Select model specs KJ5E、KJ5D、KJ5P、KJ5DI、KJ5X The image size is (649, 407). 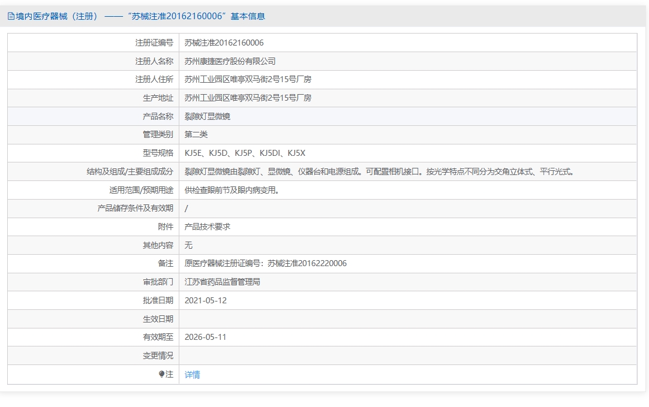pos(245,153)
